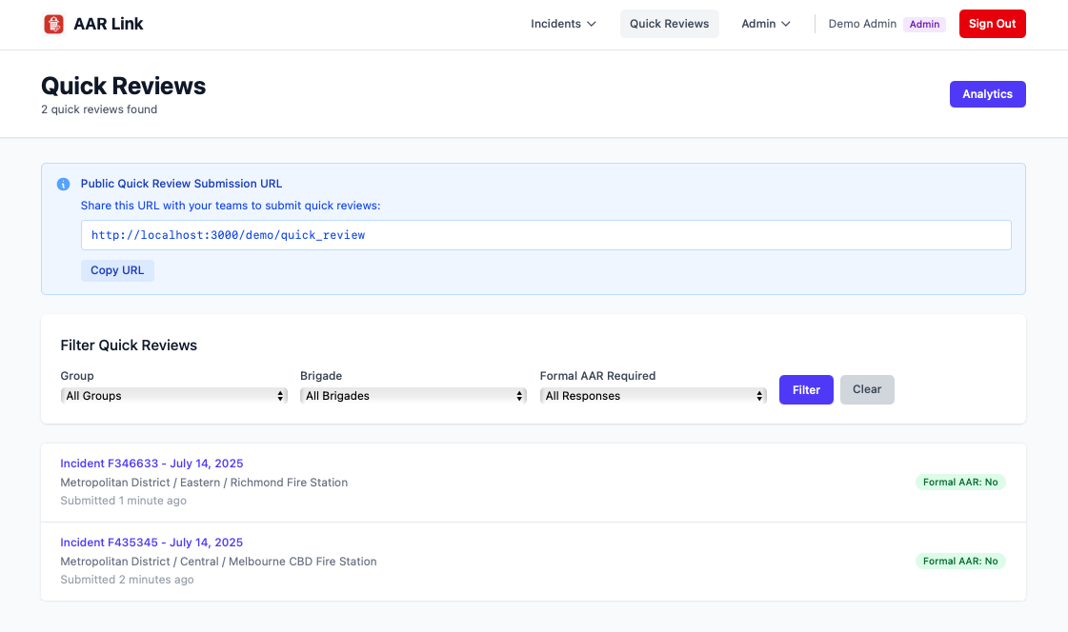Switch to the Quick Reviews tab
This screenshot has width=1068, height=632.
coord(669,23)
